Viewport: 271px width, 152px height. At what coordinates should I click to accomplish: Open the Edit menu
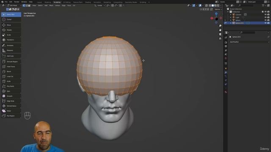[11, 2]
